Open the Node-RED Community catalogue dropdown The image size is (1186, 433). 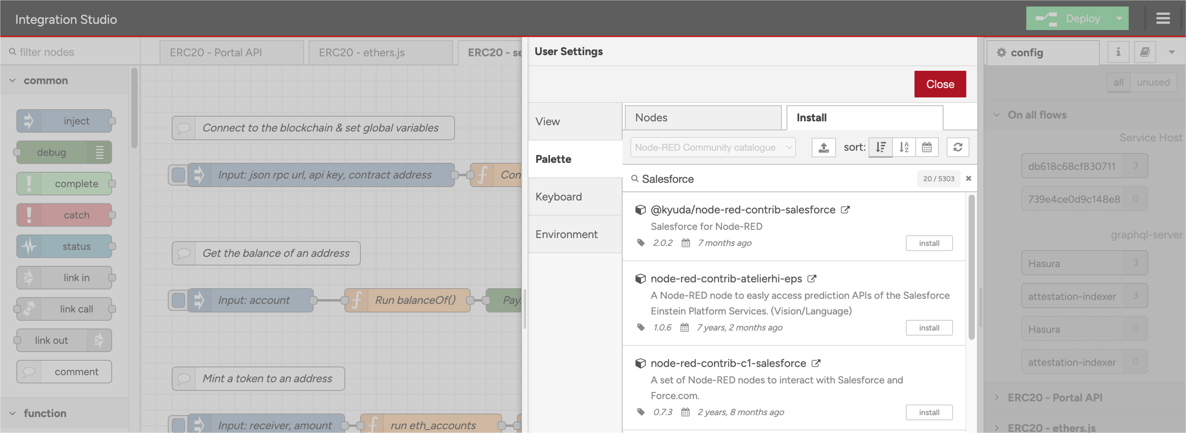tap(712, 147)
